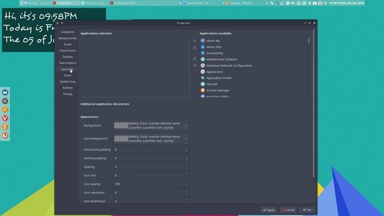Open the Gradients section

coord(68,32)
